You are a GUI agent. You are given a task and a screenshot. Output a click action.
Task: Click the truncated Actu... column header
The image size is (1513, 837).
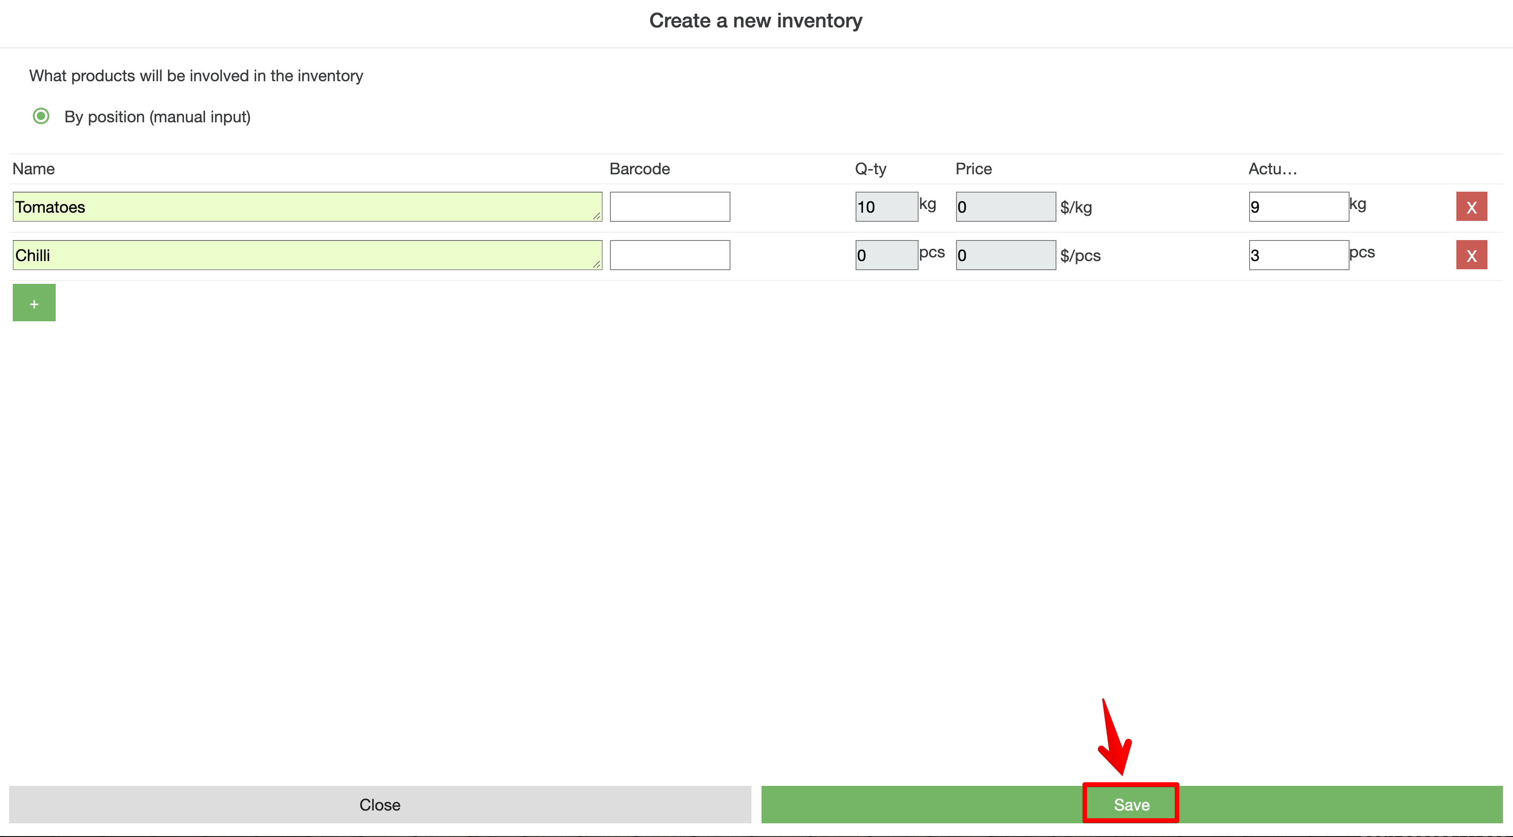[x=1272, y=169]
